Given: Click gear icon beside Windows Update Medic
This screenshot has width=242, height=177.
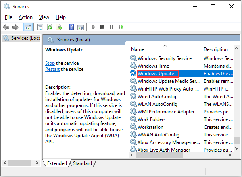Looking at the screenshot, I should [134, 81].
